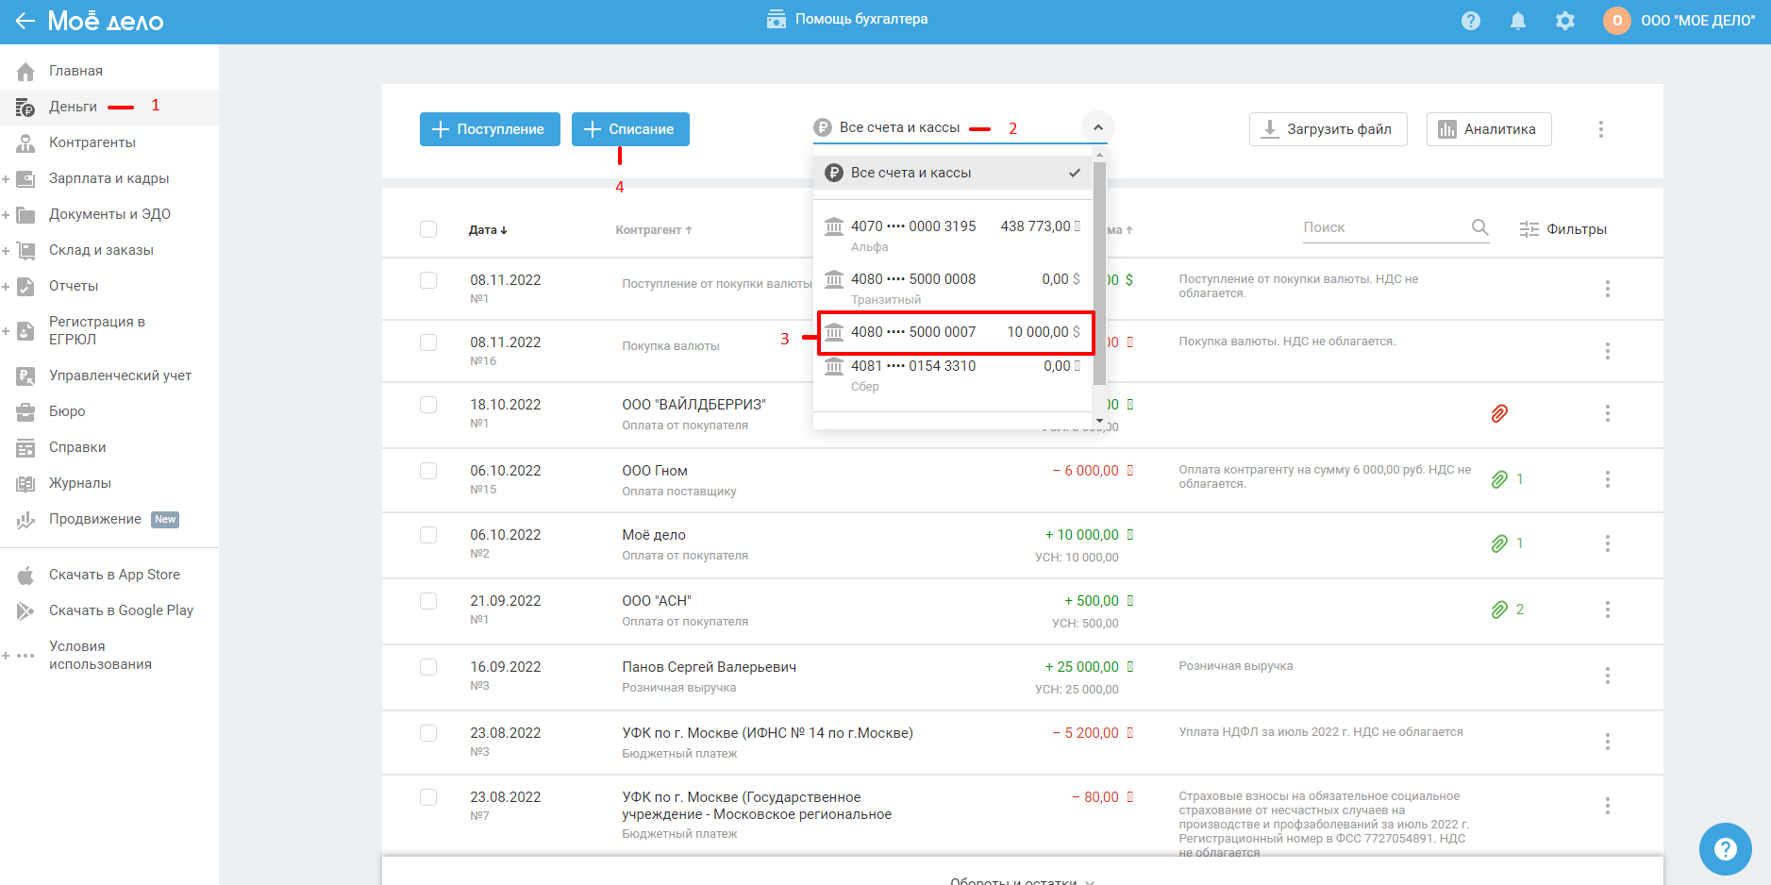1771x885 pixels.
Task: Click the search magnifier icon
Action: coord(1479,227)
